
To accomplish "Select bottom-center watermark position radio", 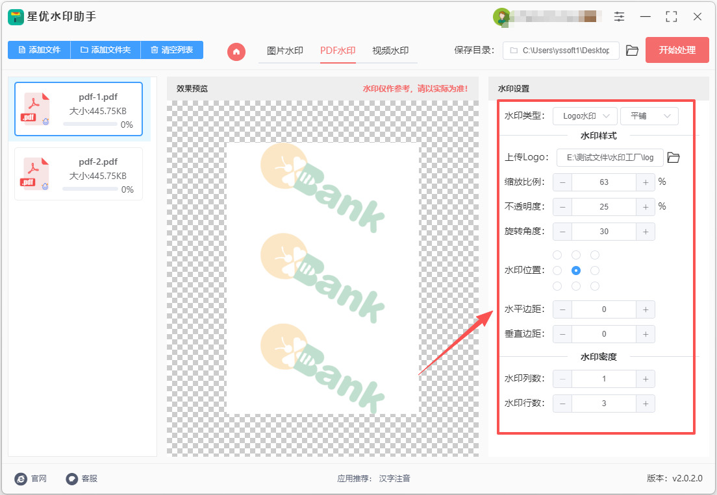I will 575,286.
